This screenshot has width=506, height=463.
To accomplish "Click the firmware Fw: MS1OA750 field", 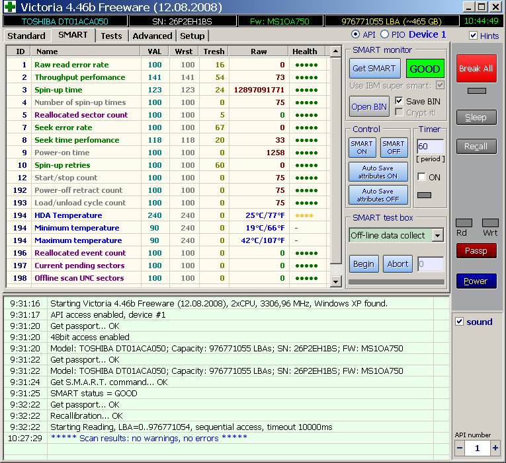I will 280,21.
